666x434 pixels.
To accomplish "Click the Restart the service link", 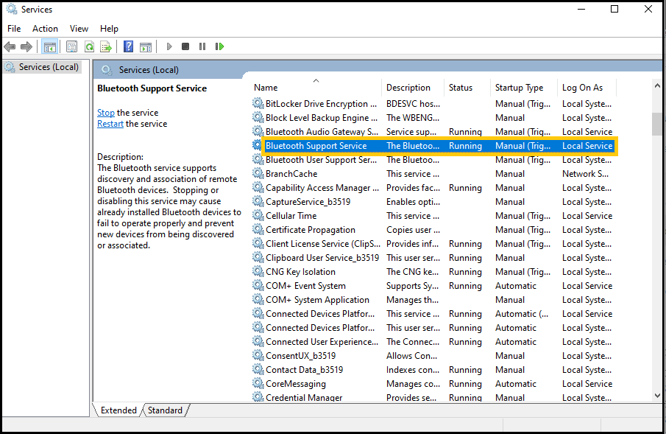I will click(x=110, y=124).
